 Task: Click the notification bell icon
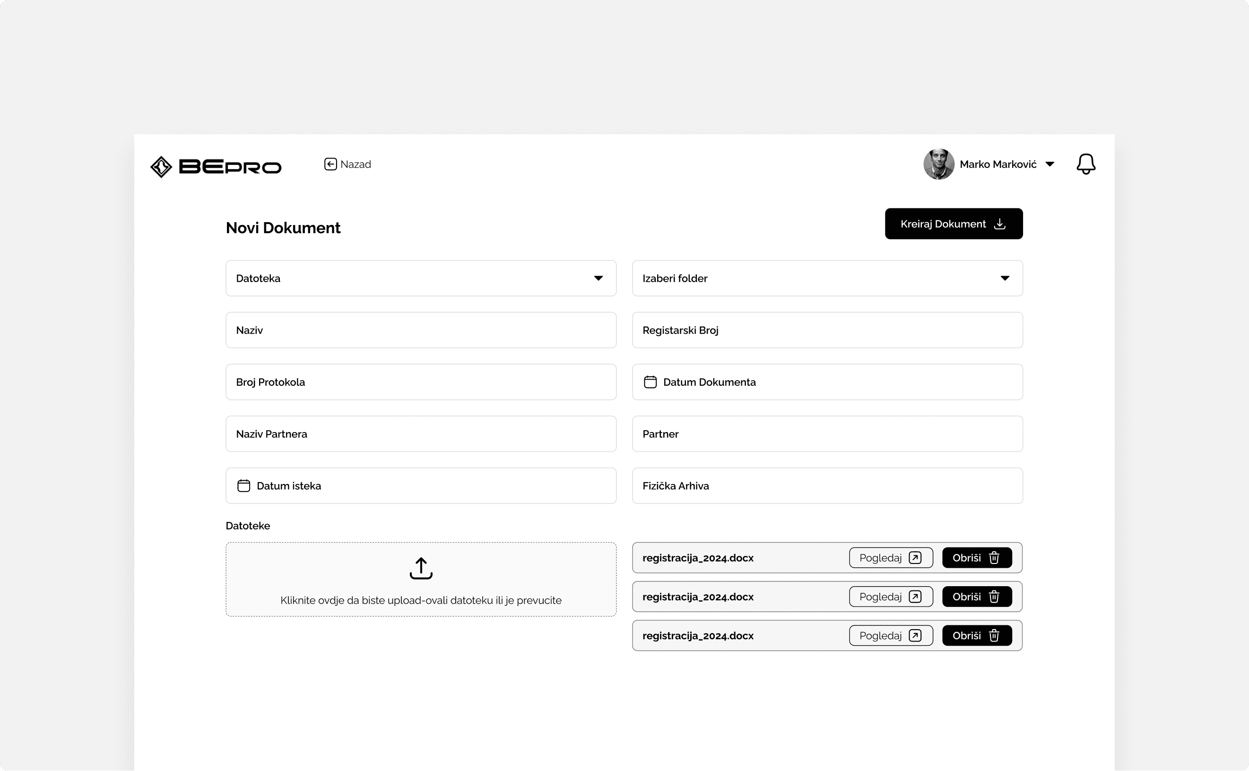click(1085, 164)
